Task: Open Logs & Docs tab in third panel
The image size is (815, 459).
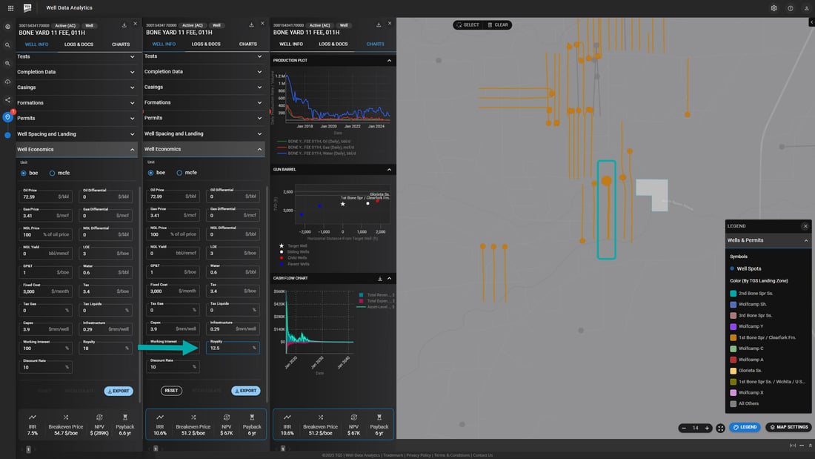Action: (333, 44)
